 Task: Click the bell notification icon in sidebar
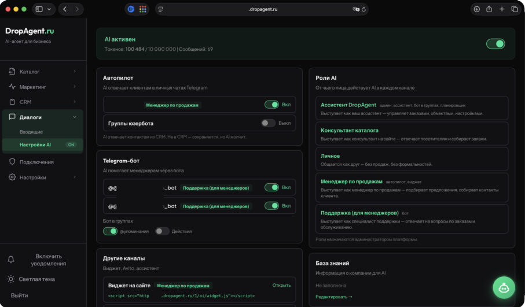(11, 260)
